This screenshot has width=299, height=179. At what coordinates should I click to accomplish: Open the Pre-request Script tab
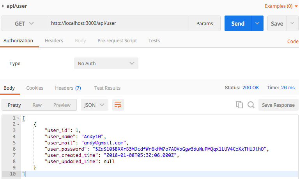pyautogui.click(x=117, y=41)
